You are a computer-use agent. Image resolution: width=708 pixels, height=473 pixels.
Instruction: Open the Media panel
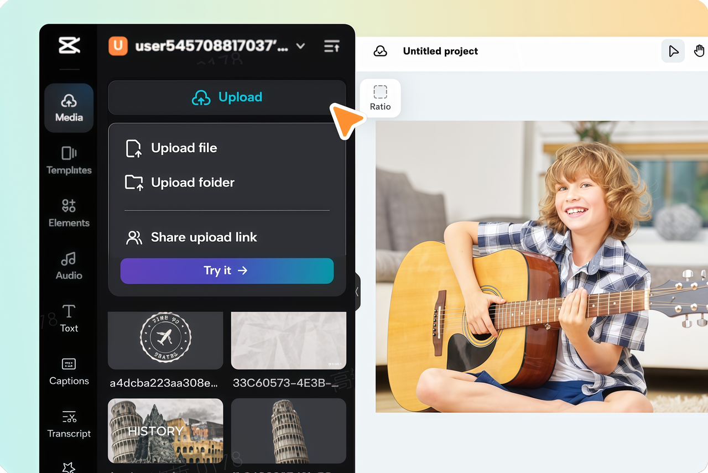pos(69,108)
